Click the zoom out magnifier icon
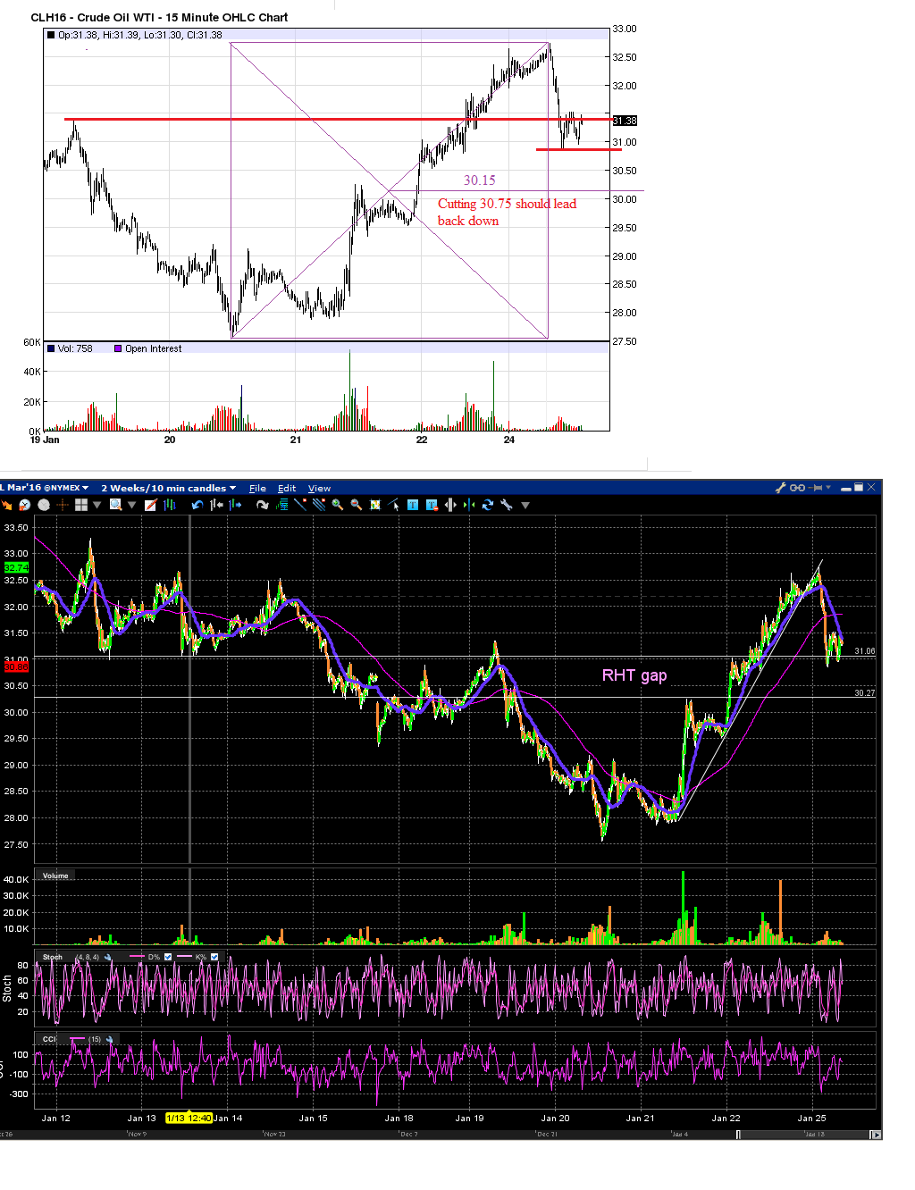The image size is (915, 1190). [x=357, y=505]
